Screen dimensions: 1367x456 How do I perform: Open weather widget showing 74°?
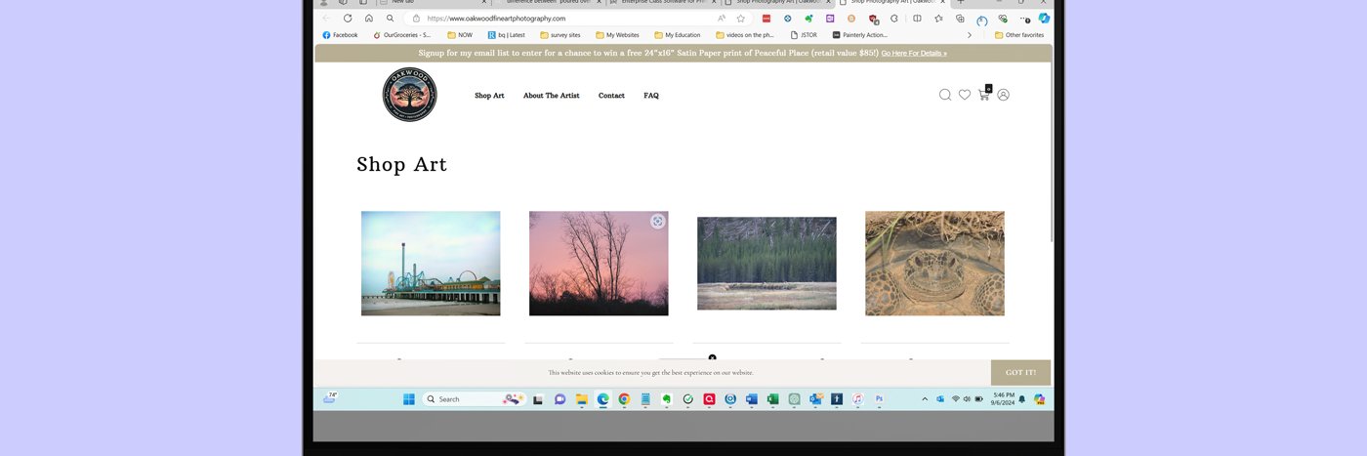(332, 397)
